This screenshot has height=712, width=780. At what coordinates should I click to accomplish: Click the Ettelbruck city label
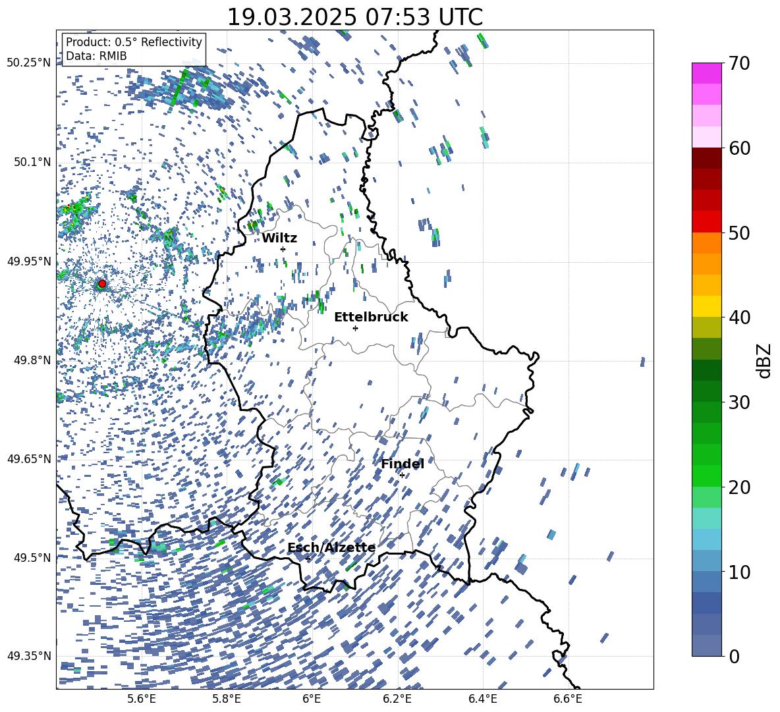(371, 317)
